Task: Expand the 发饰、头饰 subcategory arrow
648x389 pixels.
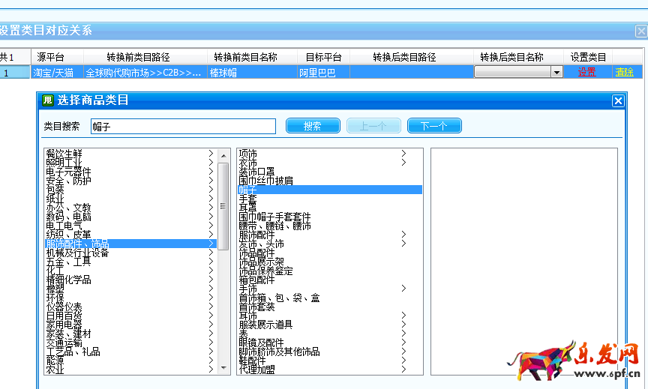Action: click(x=403, y=244)
